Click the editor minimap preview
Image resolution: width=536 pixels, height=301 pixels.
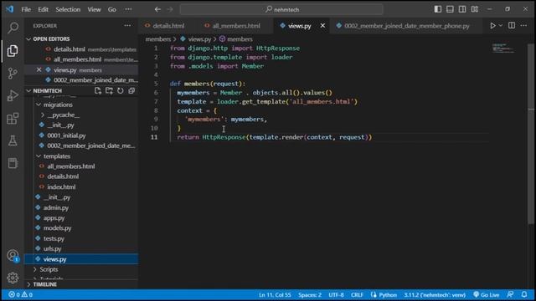coord(502,48)
